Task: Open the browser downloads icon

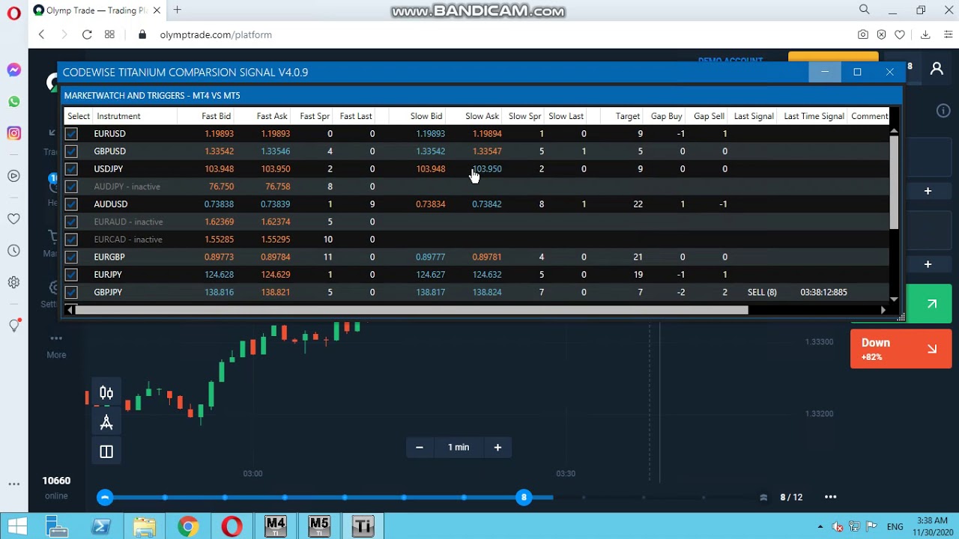Action: pos(925,34)
